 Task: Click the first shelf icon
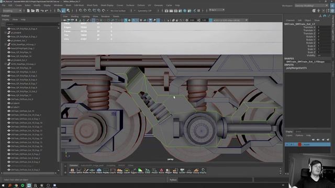pos(72,170)
